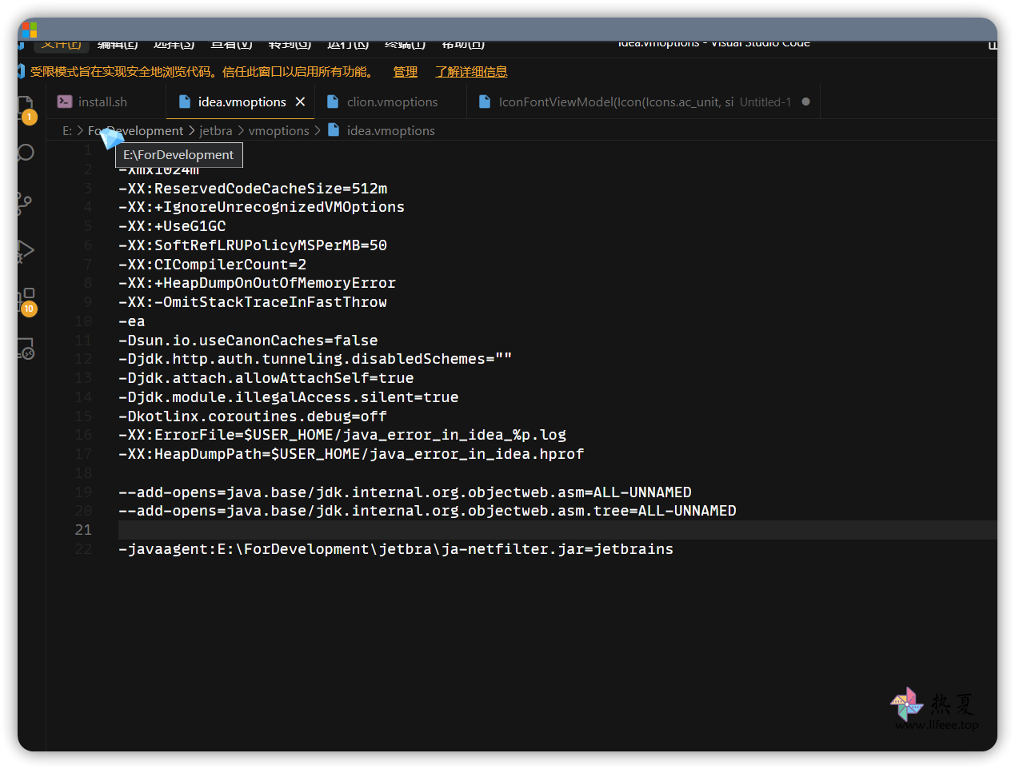The image size is (1015, 769).
Task: Switch to the install.sh tab
Action: tap(102, 102)
